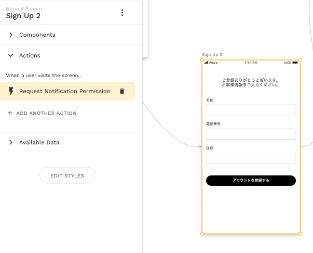Viewport: 313px width, 253px height.
Task: Click the Edit Styles button
Action: coord(67,176)
